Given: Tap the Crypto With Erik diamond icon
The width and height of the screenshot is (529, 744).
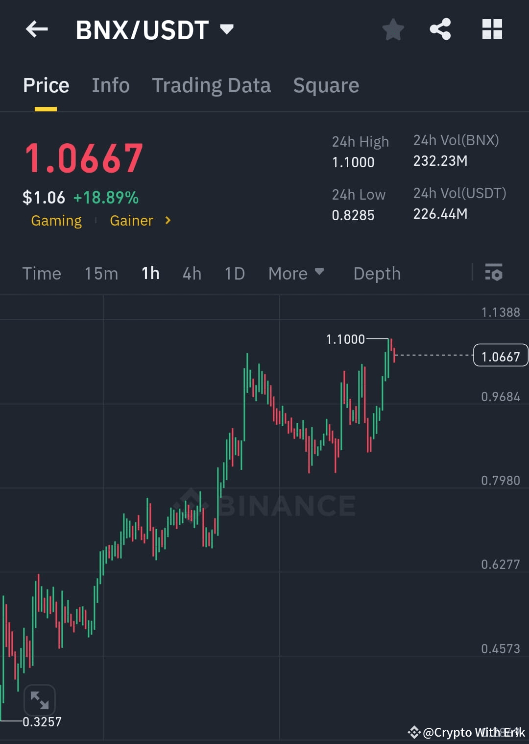Looking at the screenshot, I should pos(414,733).
